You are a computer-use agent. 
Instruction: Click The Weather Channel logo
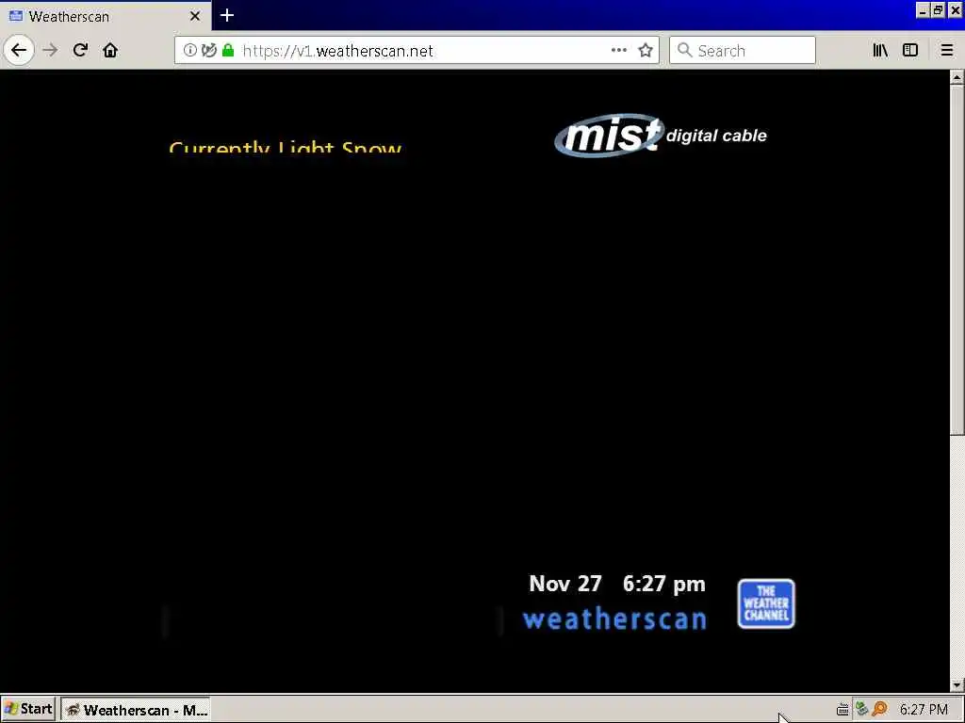coord(766,603)
